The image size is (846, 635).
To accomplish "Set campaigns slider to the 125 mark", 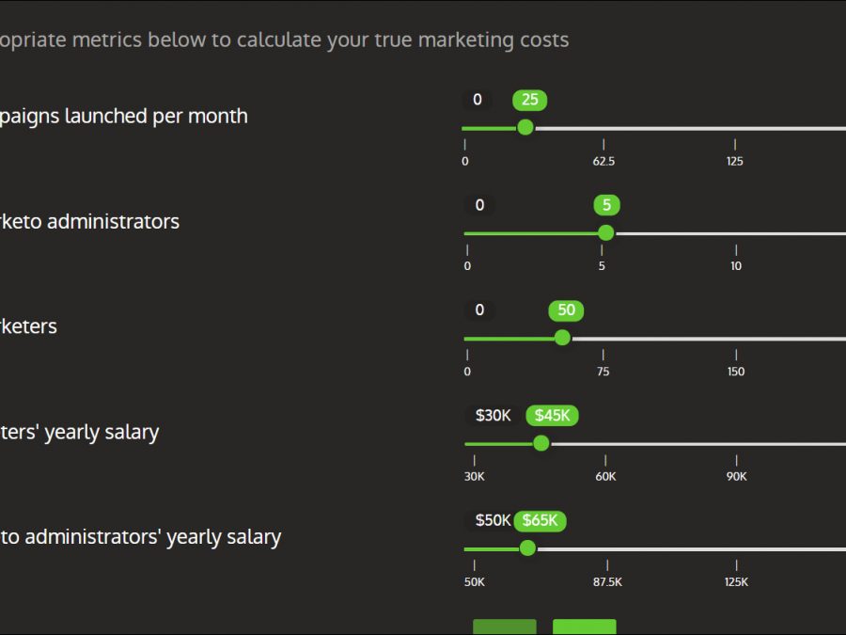I will click(735, 129).
